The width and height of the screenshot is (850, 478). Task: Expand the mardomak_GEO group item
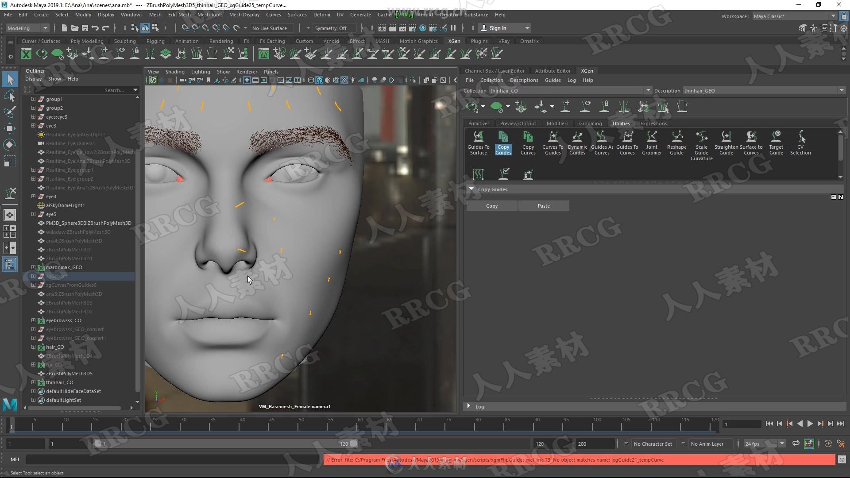click(33, 267)
